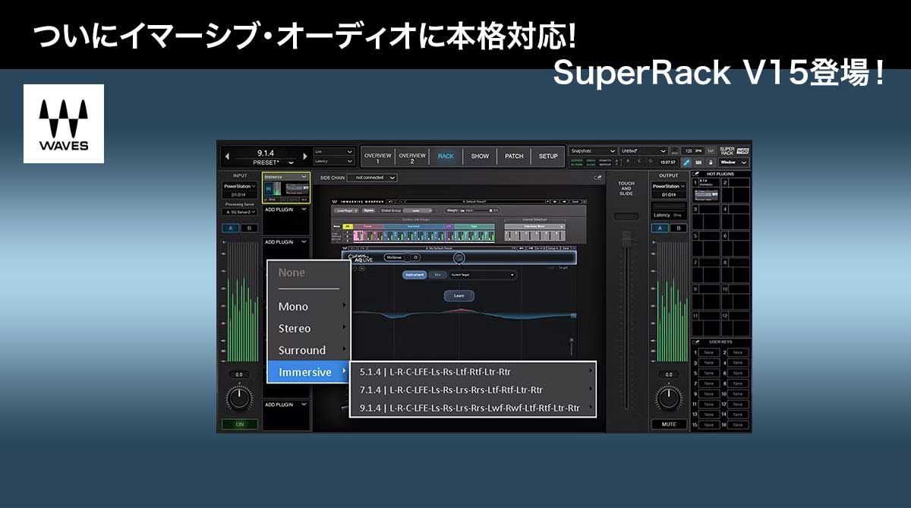Assign User Key 16 None button

click(x=737, y=424)
